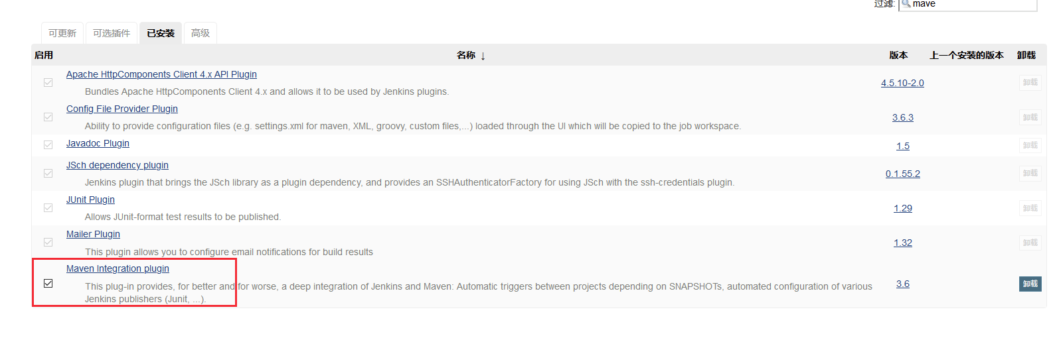Image resolution: width=1057 pixels, height=340 pixels.
Task: Click the name column sort arrow
Action: [483, 56]
